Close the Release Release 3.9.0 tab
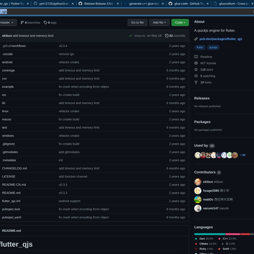Image resolution: width=254 pixels, height=254 pixels. (118, 4)
